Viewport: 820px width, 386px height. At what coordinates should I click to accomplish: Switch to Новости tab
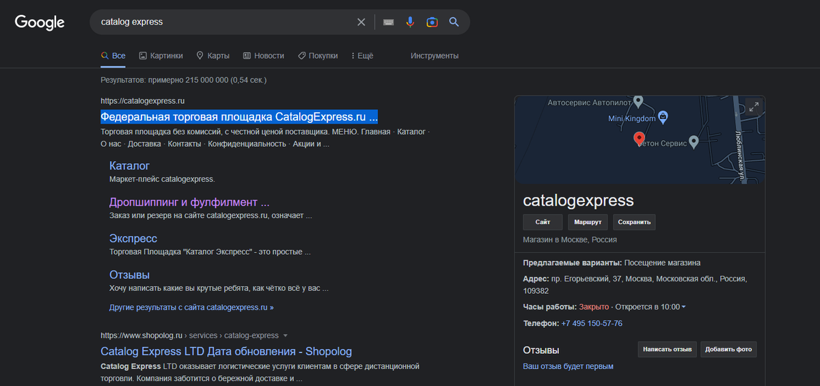point(263,55)
